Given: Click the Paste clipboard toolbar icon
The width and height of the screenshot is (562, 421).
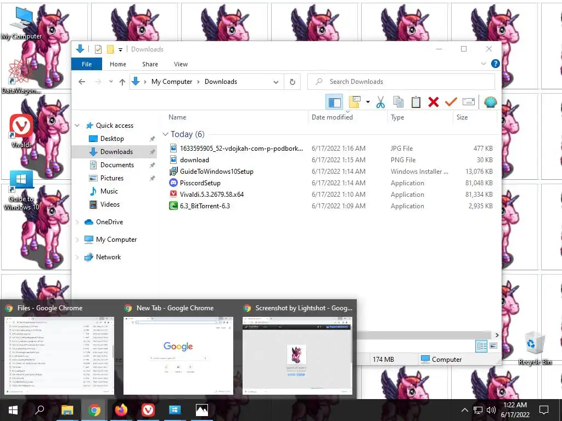Looking at the screenshot, I should 416,103.
